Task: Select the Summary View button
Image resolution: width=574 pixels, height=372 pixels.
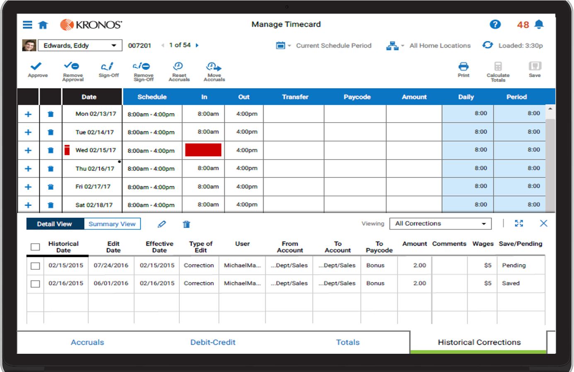Action: coord(112,223)
